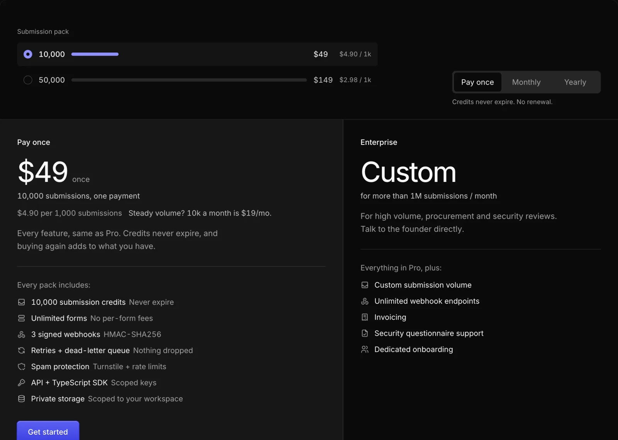618x440 pixels.
Task: Click '10,000 submissions, one payment' text
Action: pyautogui.click(x=78, y=196)
